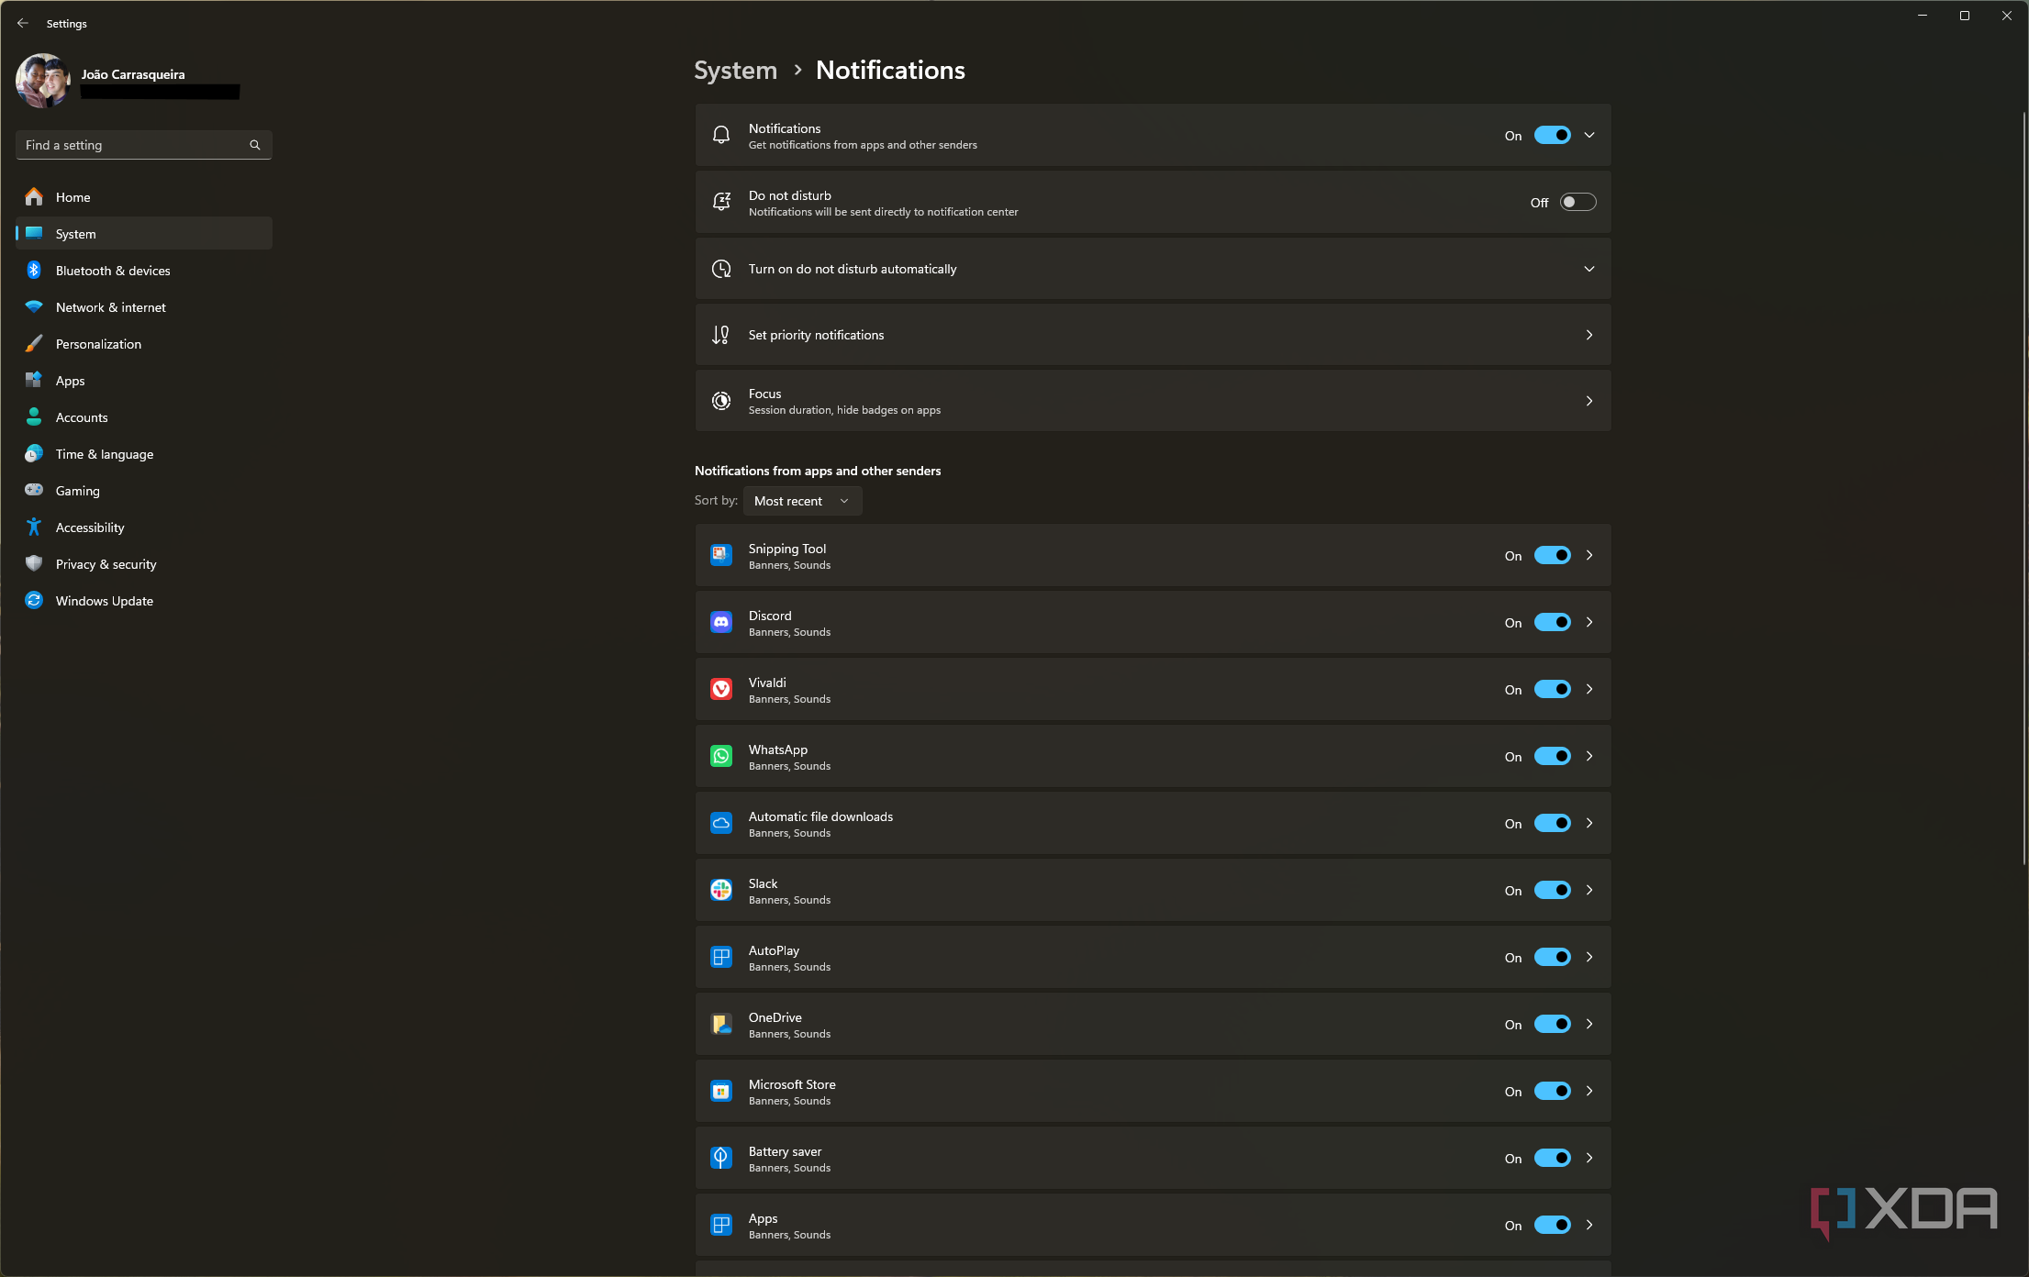2029x1277 pixels.
Task: Click the Battery saver leaf icon
Action: point(721,1158)
